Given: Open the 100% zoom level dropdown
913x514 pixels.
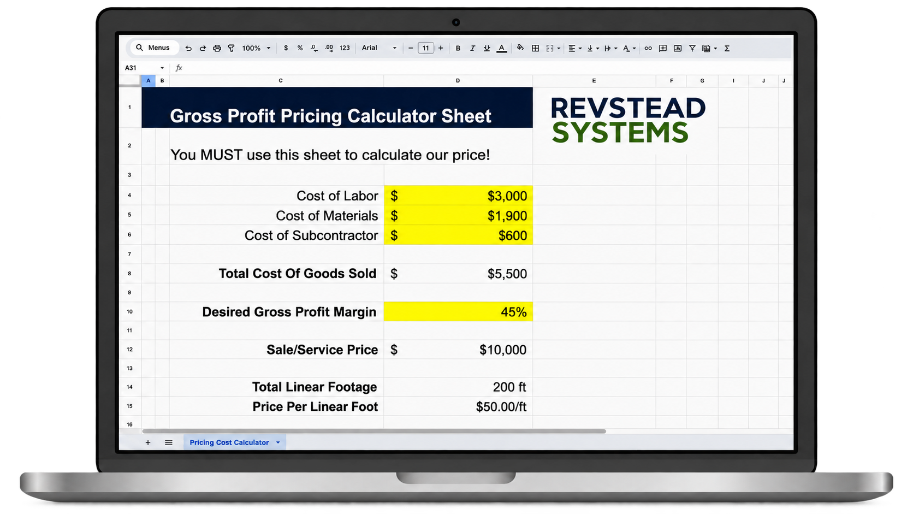Looking at the screenshot, I should (256, 48).
